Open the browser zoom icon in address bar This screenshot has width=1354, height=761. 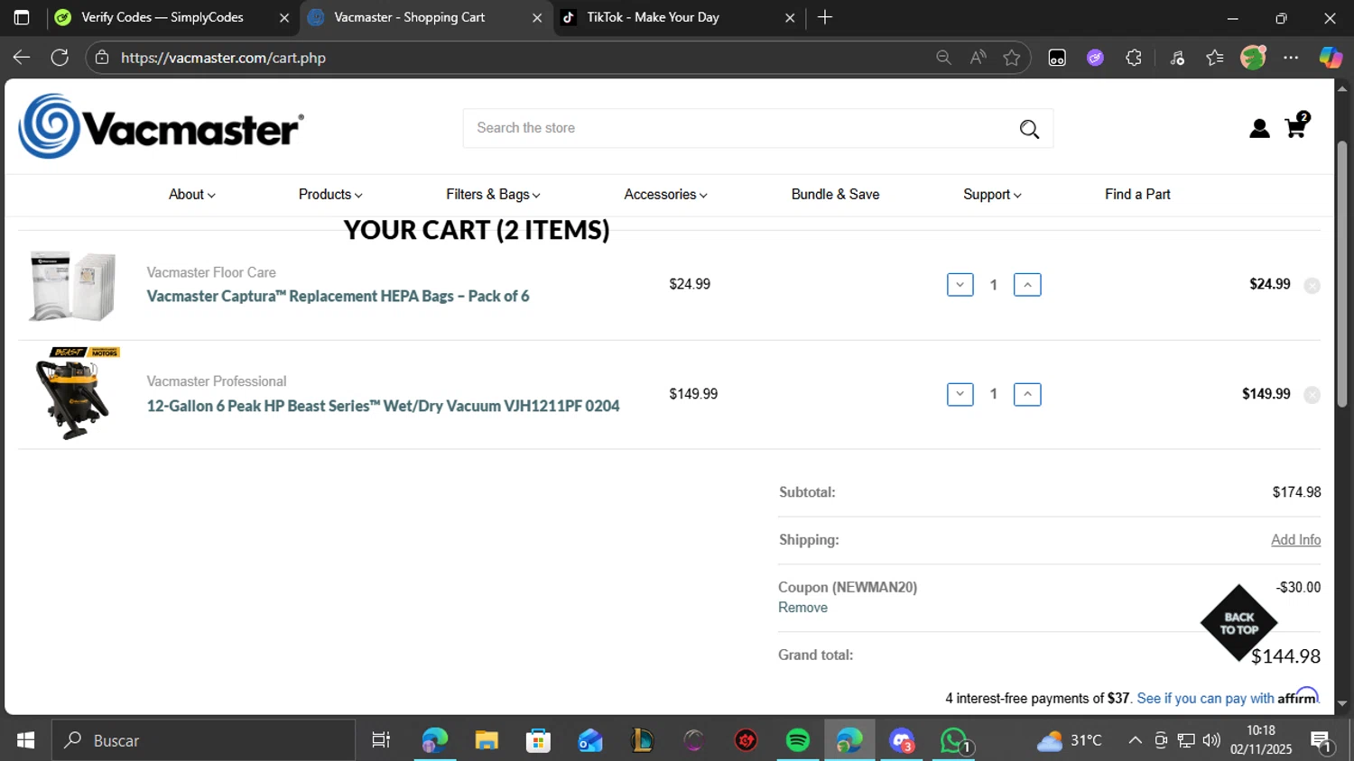pos(943,58)
